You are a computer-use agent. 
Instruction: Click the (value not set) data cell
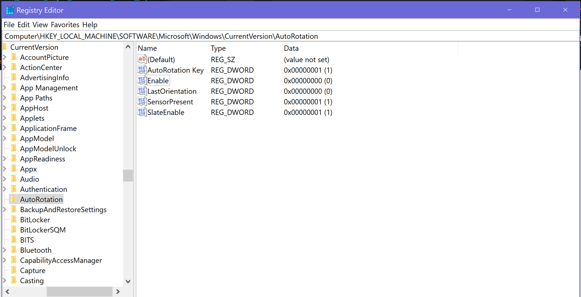coord(306,60)
